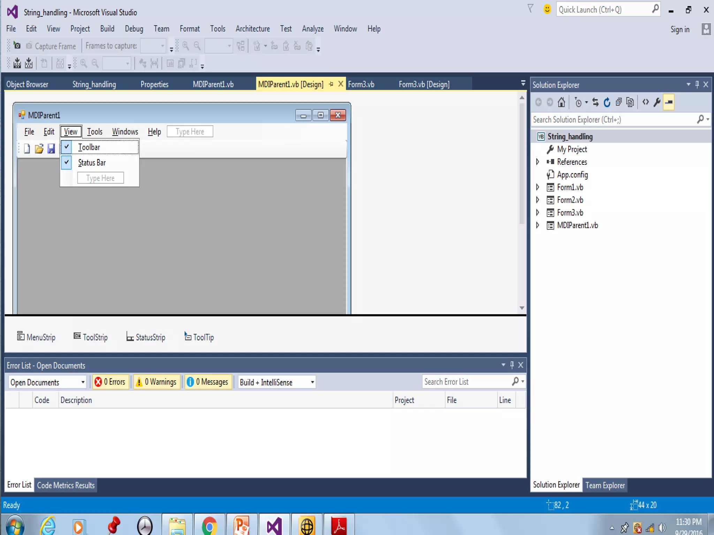The height and width of the screenshot is (535, 714).
Task: Open the Architecture menu
Action: [x=252, y=29]
